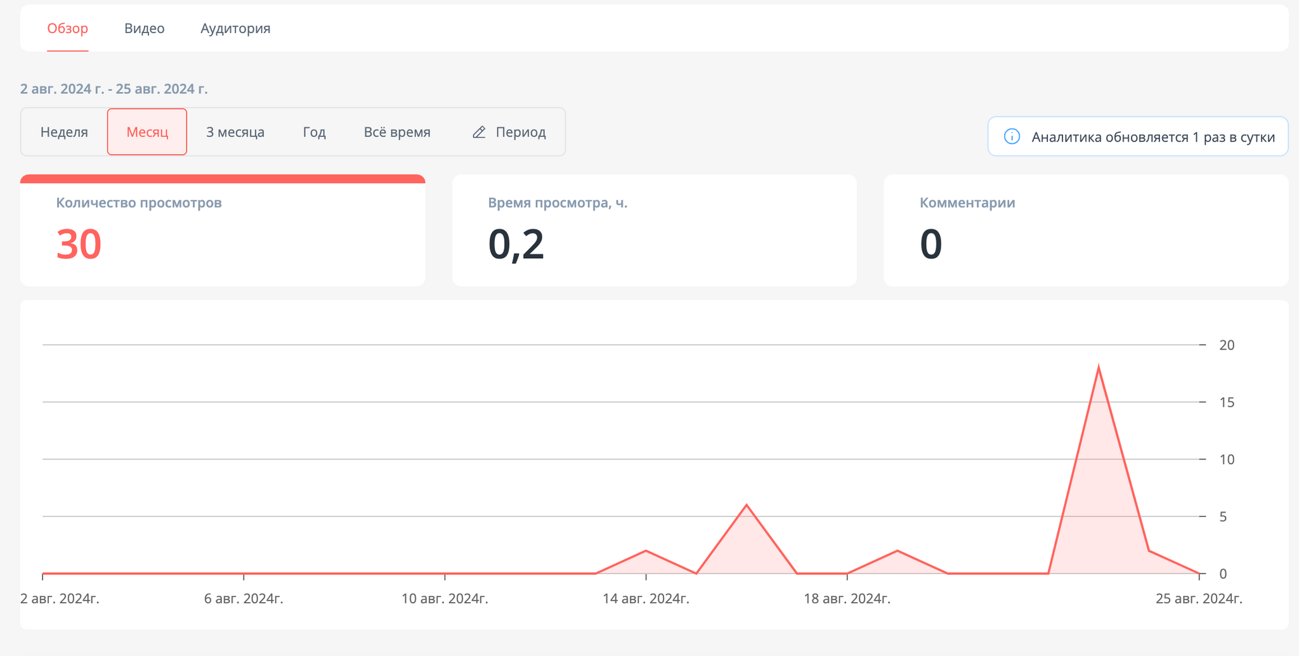The width and height of the screenshot is (1299, 656).
Task: Select the Всё время period
Action: tap(397, 132)
